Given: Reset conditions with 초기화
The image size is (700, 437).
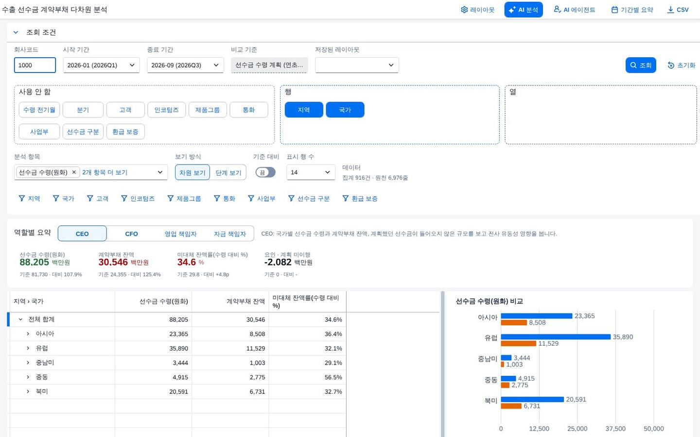Looking at the screenshot, I should click(x=682, y=65).
